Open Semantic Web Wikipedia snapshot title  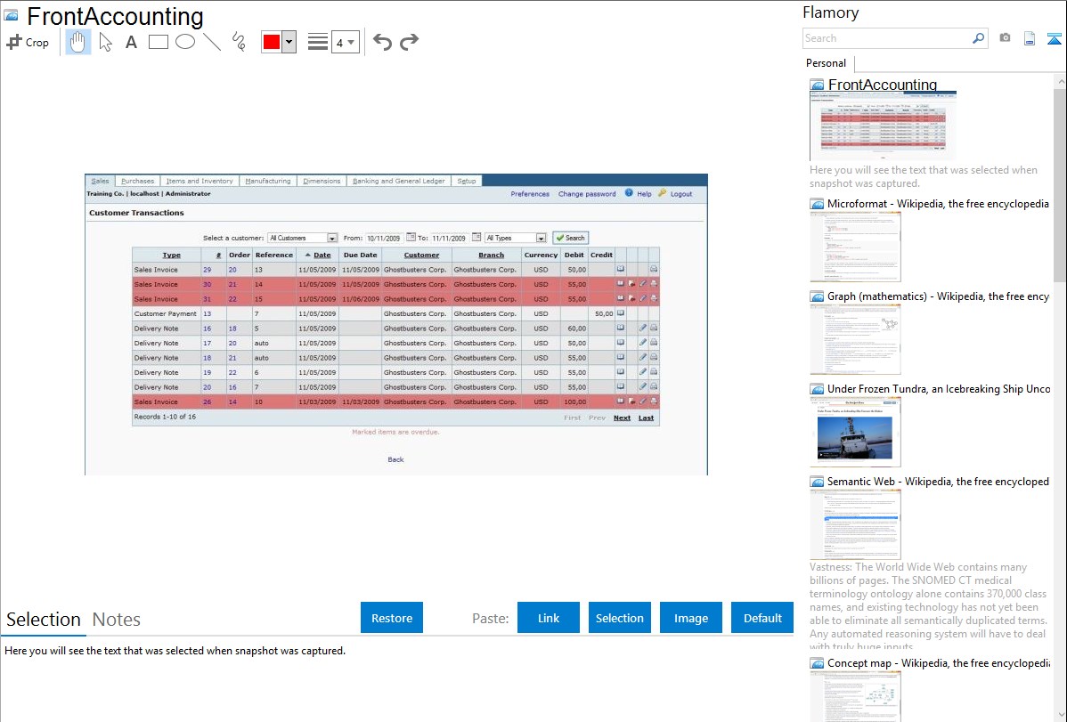[938, 481]
